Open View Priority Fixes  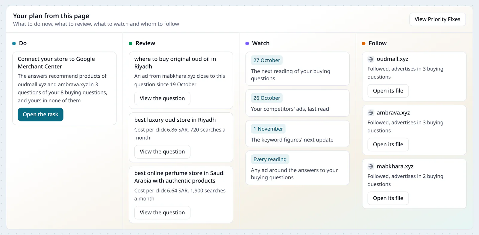pyautogui.click(x=437, y=19)
